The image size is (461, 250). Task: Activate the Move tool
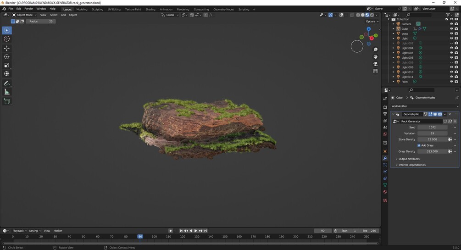7,48
